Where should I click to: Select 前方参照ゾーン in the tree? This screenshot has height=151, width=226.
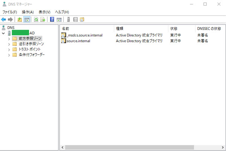pos(30,39)
